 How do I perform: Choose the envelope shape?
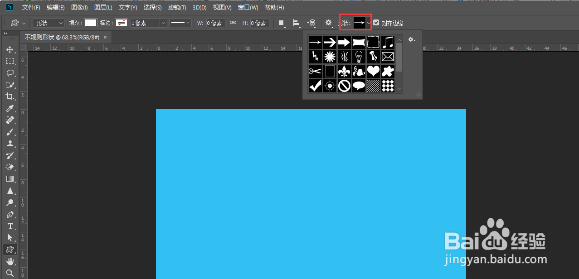pos(388,57)
